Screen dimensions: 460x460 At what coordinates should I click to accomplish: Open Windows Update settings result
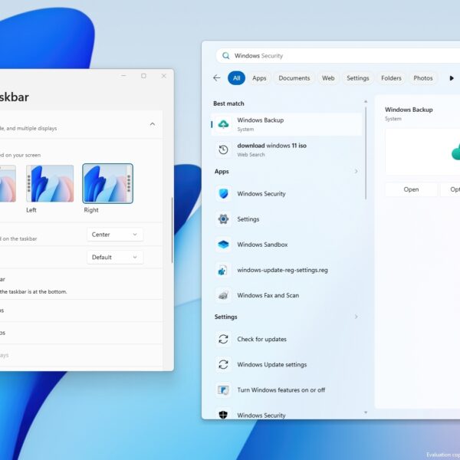[287, 365]
